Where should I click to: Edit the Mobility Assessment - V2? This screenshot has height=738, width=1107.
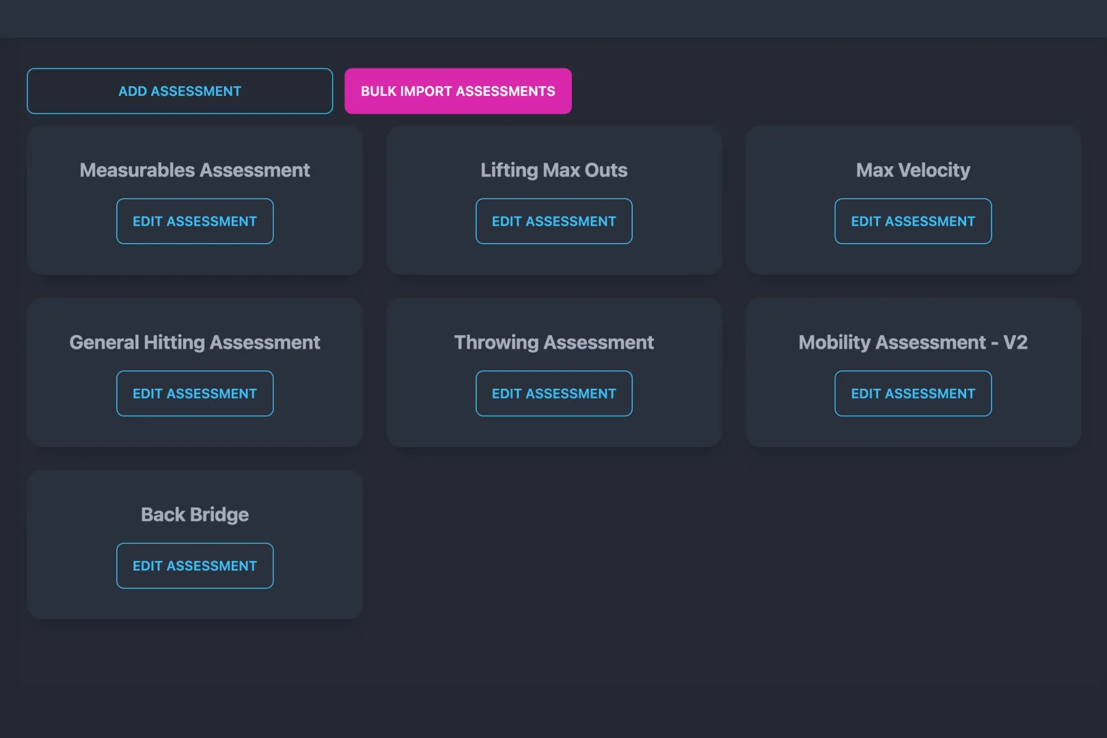[x=913, y=394]
